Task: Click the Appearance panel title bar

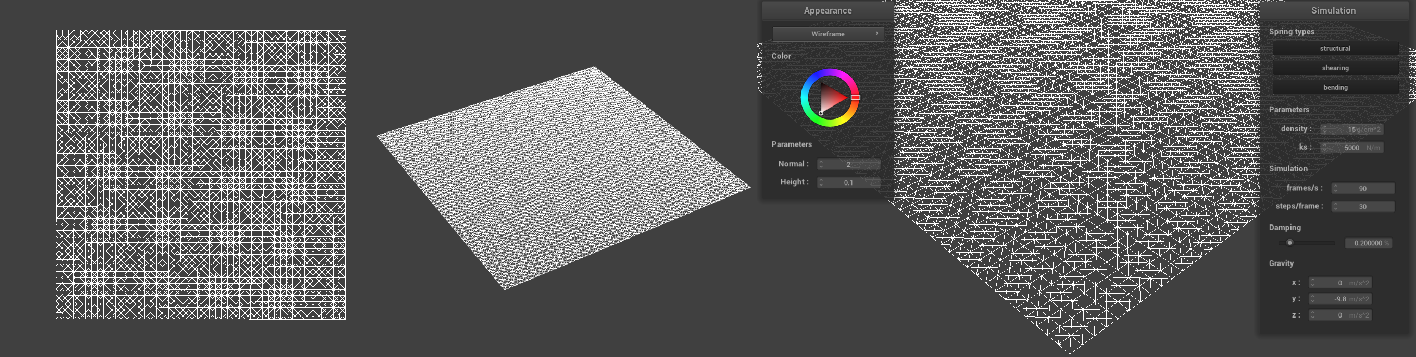Action: [x=828, y=10]
